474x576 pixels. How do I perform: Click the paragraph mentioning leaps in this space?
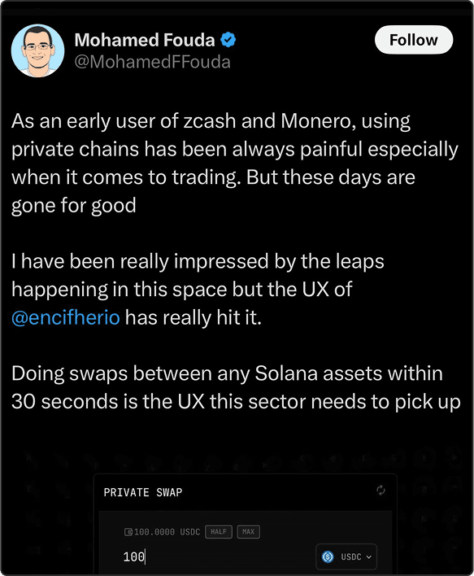(198, 290)
